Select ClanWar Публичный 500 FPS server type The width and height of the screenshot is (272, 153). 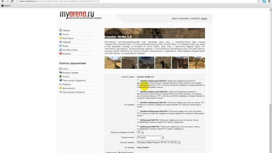pos(138,102)
